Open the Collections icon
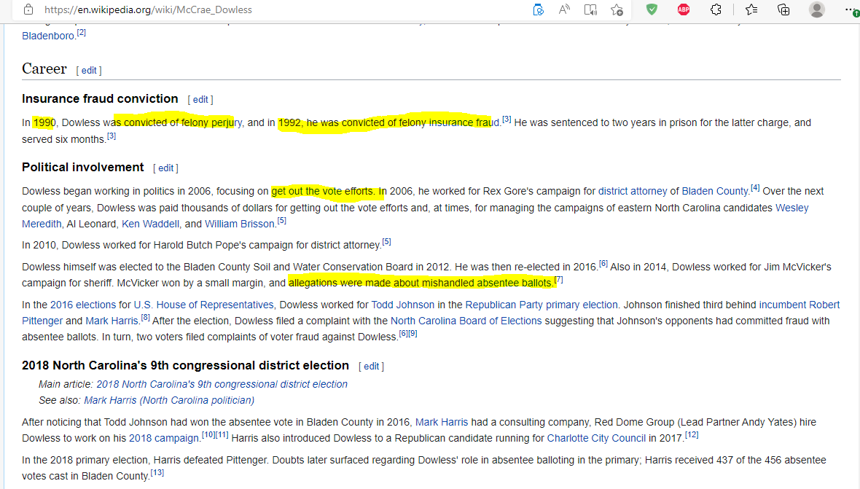The width and height of the screenshot is (860, 489). [x=783, y=9]
